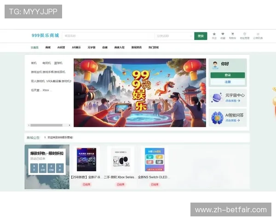Open the i7 i9 computer product thumbnail
The image size is (276, 221).
[x=86, y=159]
